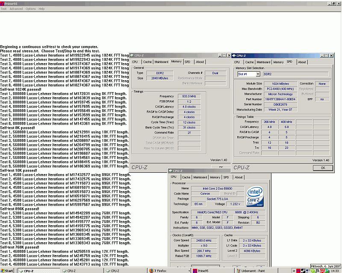Open the Test menu in Prime95
This screenshot has height=273, width=342.
pos(3,9)
